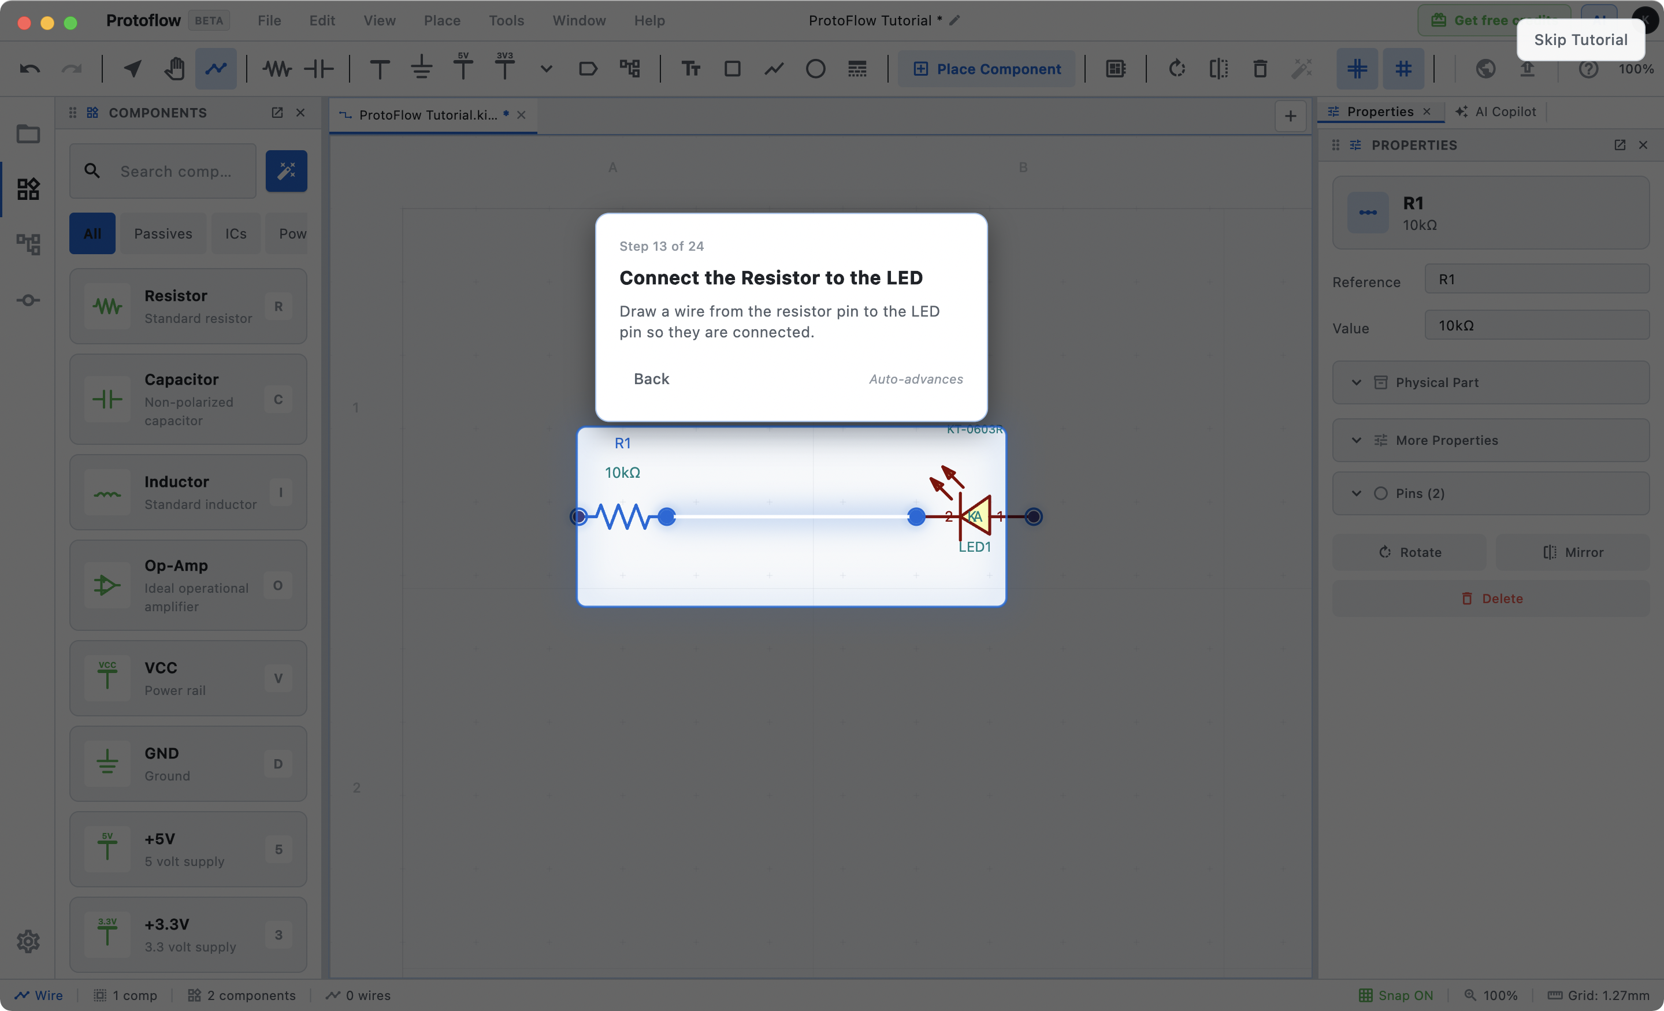Select the All filter chip

click(x=92, y=233)
